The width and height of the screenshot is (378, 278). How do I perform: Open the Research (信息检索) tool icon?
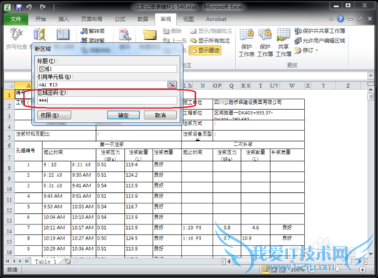pyautogui.click(x=39, y=34)
